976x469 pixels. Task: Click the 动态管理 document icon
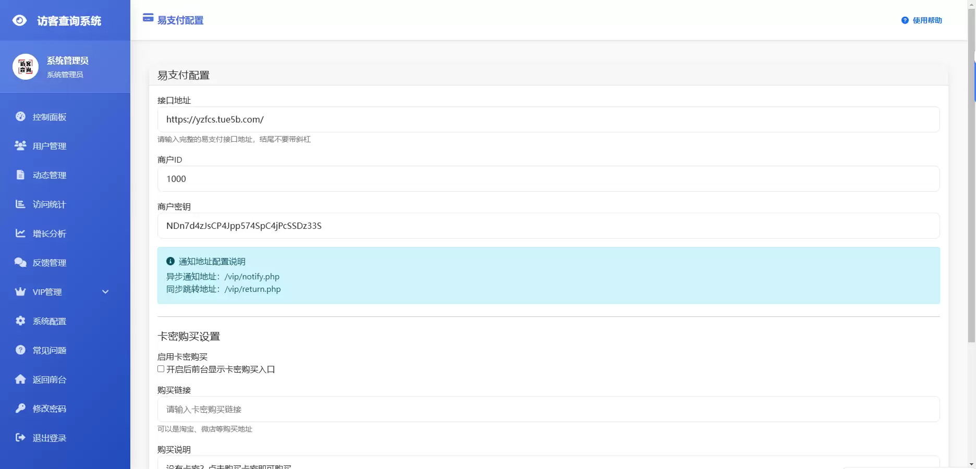[x=20, y=175]
